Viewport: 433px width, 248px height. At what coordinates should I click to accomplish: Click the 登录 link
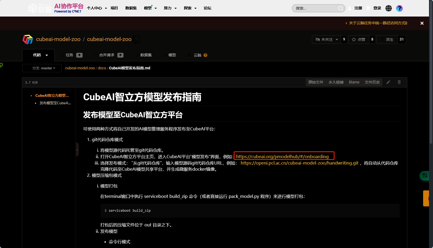(x=377, y=8)
